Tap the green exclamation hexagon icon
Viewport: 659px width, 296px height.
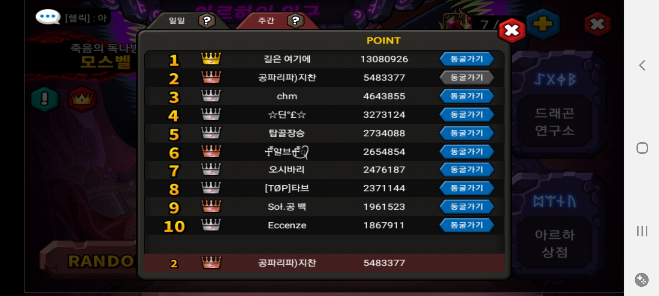[45, 99]
